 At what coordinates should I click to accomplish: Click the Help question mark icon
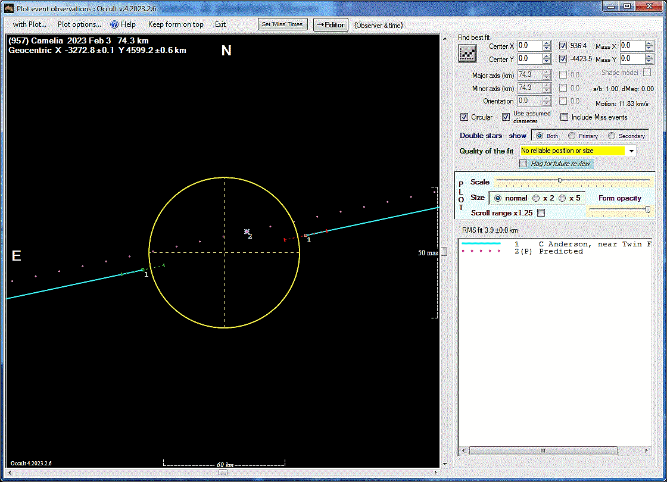114,24
